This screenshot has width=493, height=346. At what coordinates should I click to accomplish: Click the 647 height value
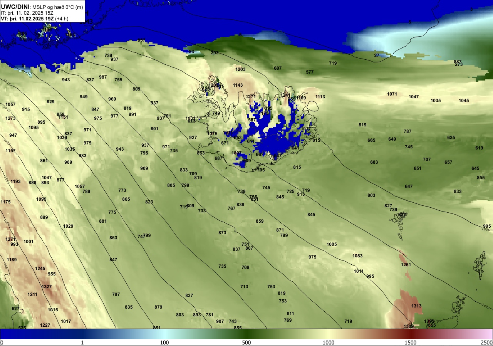click(x=409, y=186)
